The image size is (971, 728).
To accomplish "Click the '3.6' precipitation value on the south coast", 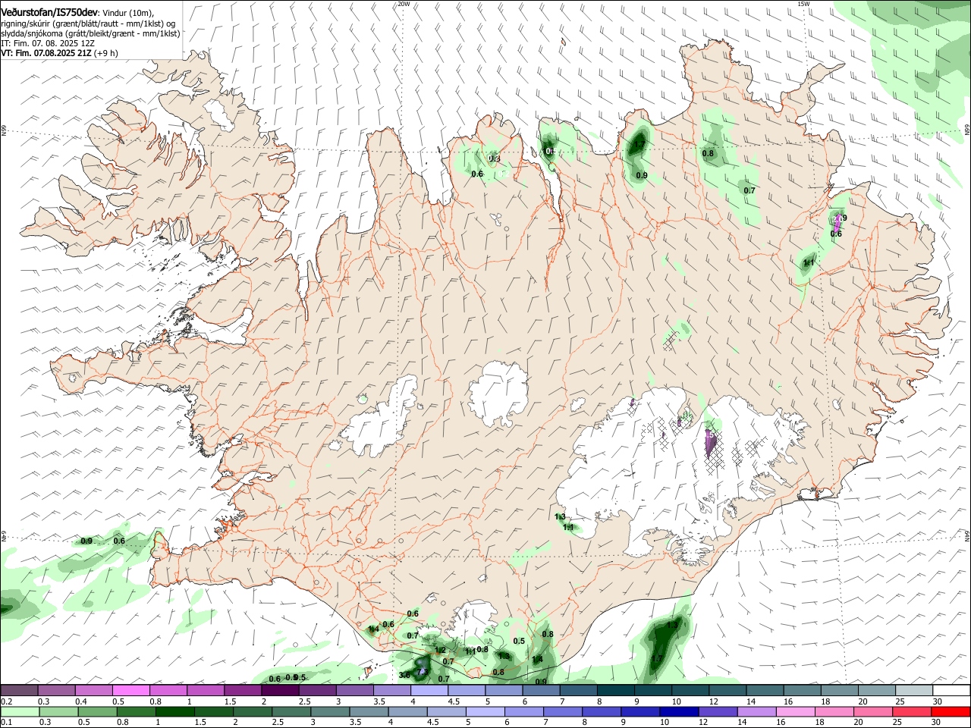I will (404, 675).
